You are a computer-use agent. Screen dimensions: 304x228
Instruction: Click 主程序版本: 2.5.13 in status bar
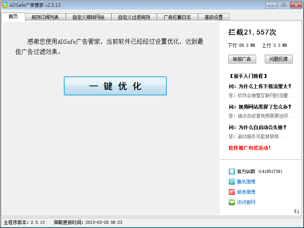[24, 222]
